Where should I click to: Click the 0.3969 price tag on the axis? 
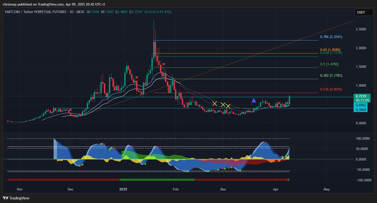[x=360, y=109]
